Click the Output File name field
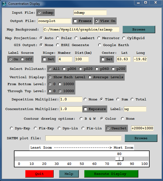The height and width of the screenshot is (181, 163). coord(54,21)
